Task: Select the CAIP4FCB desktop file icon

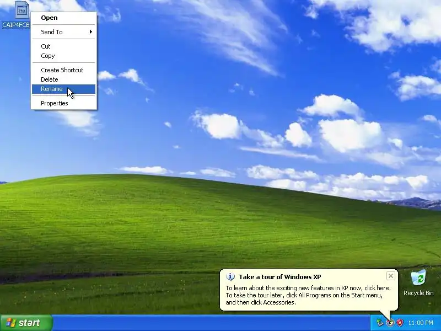Action: (22, 10)
